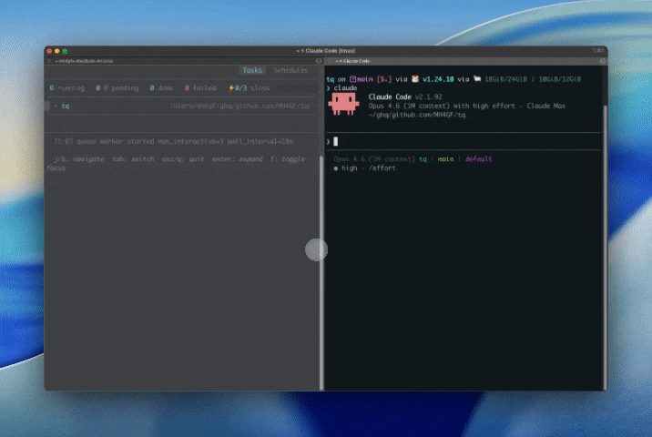Image resolution: width=652 pixels, height=437 pixels.
Task: Click the 'v1.24.10' Go version text
Action: [438, 79]
